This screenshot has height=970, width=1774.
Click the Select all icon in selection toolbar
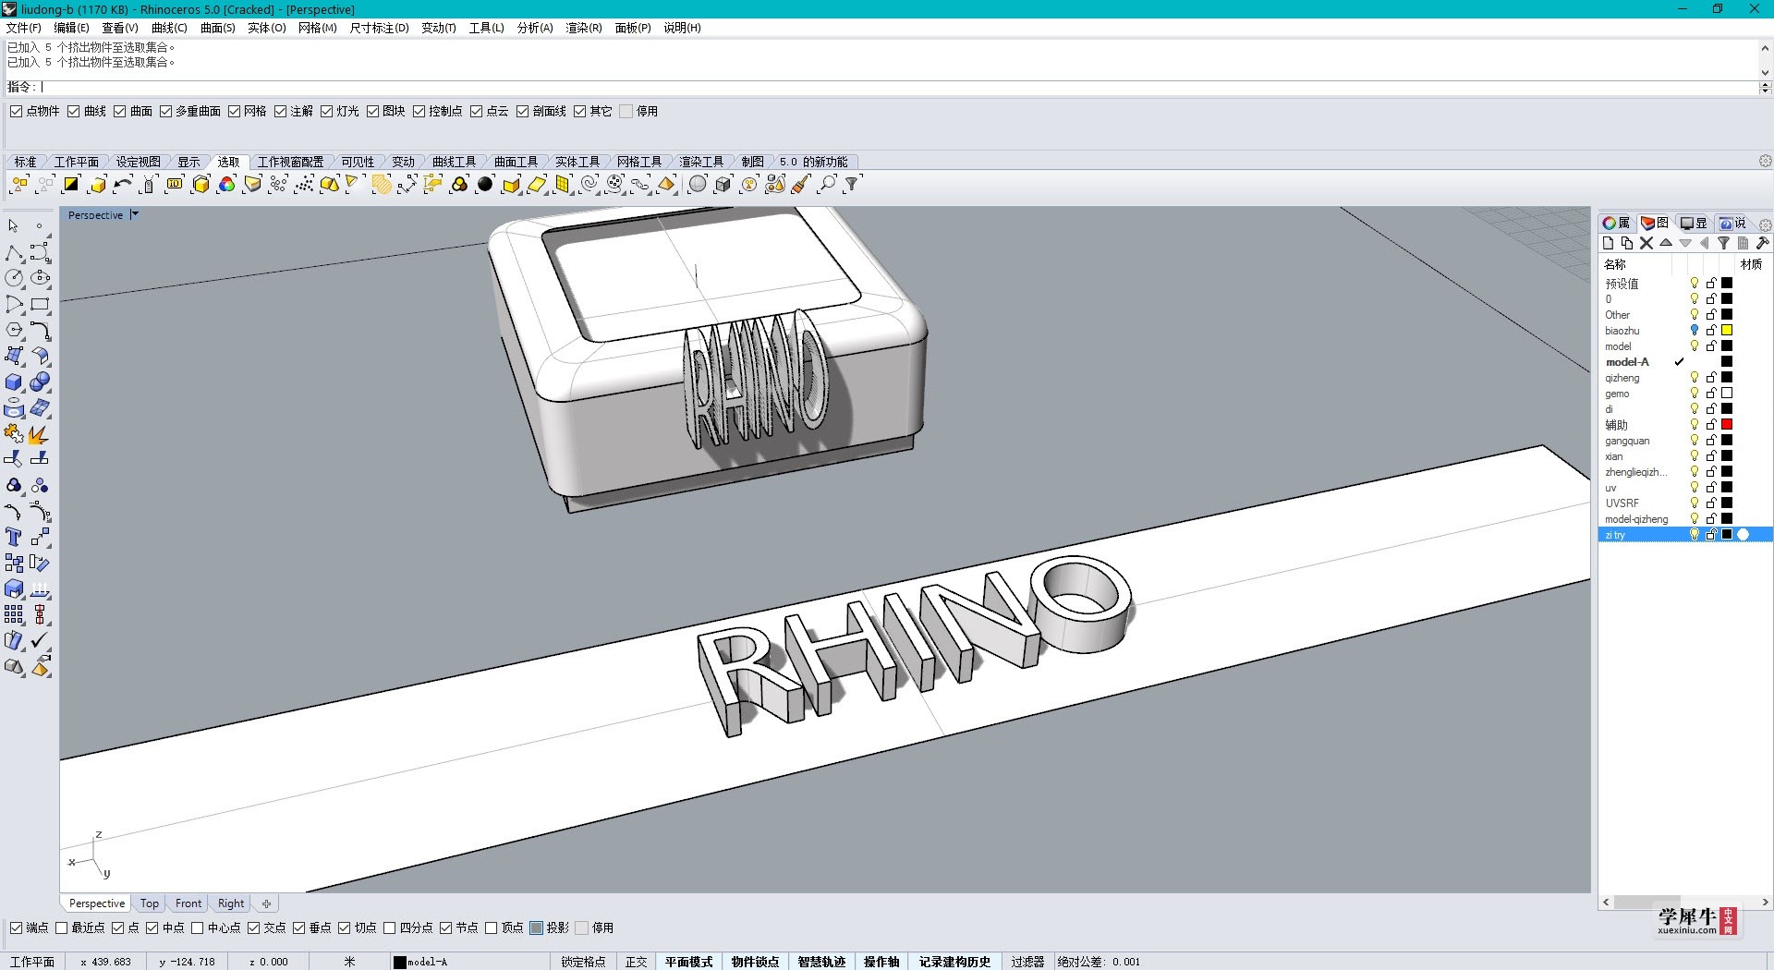18,185
